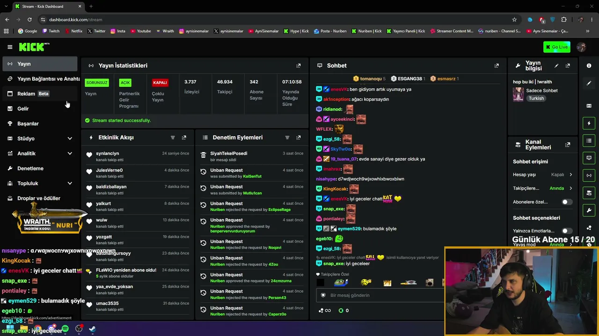Open Reklam Beta in the sidebar
The image size is (599, 336).
click(40, 94)
